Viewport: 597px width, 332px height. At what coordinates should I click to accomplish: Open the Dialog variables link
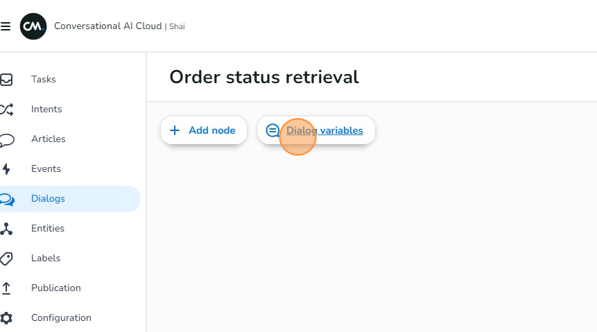coord(325,130)
